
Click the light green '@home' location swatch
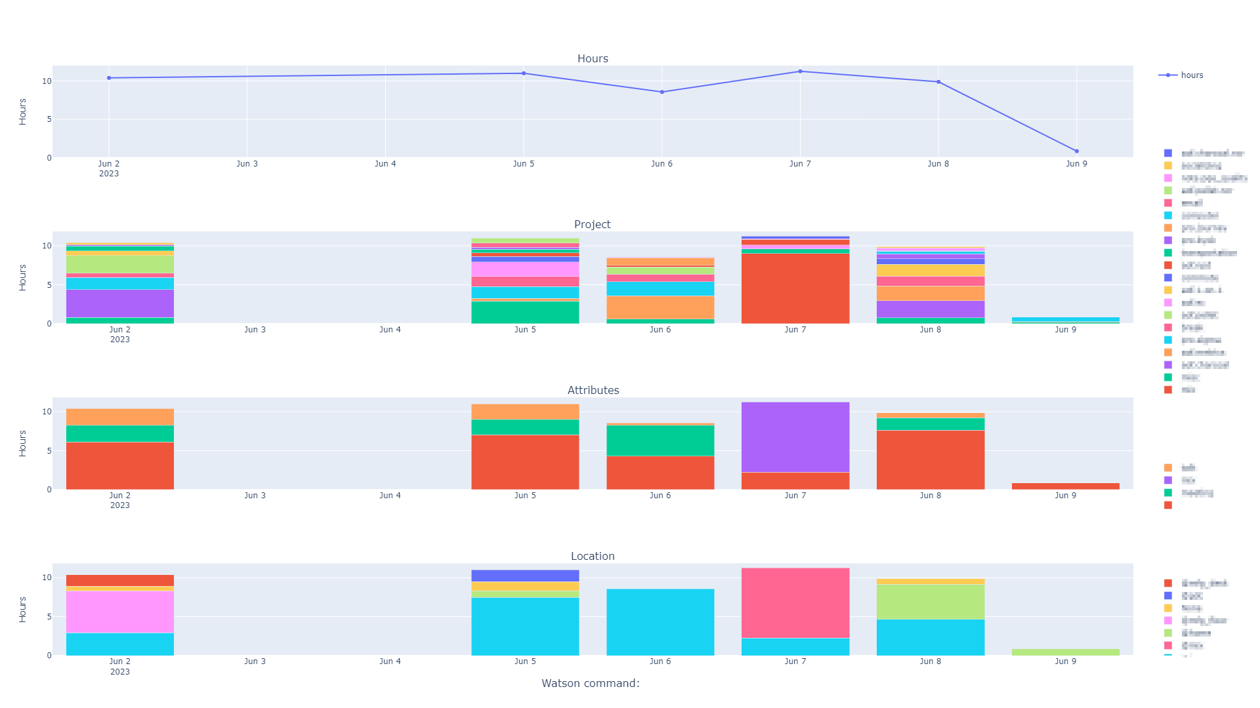coord(1168,633)
